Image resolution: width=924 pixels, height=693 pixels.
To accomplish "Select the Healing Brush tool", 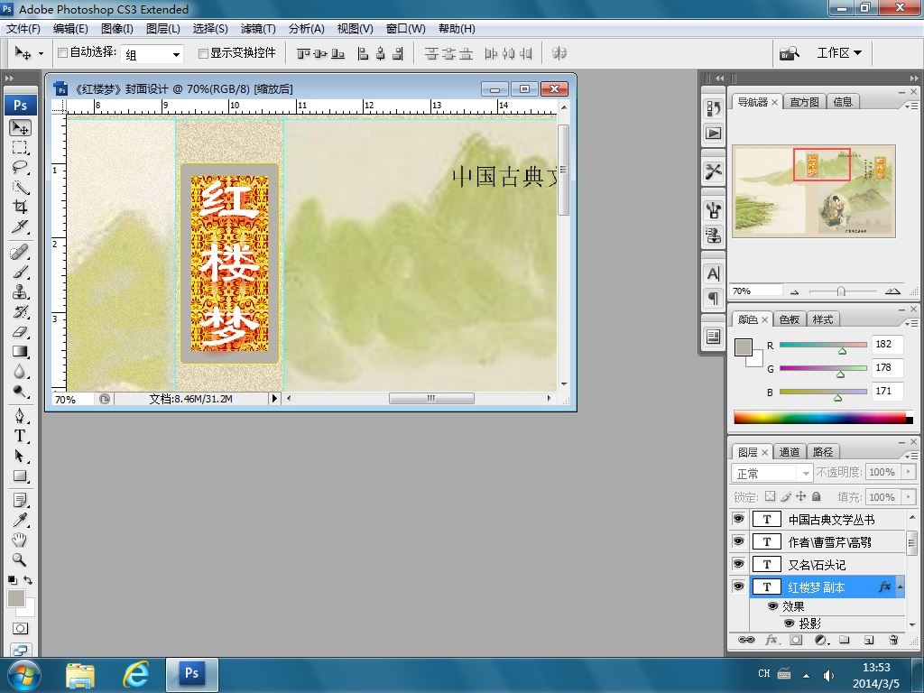I will click(x=20, y=253).
